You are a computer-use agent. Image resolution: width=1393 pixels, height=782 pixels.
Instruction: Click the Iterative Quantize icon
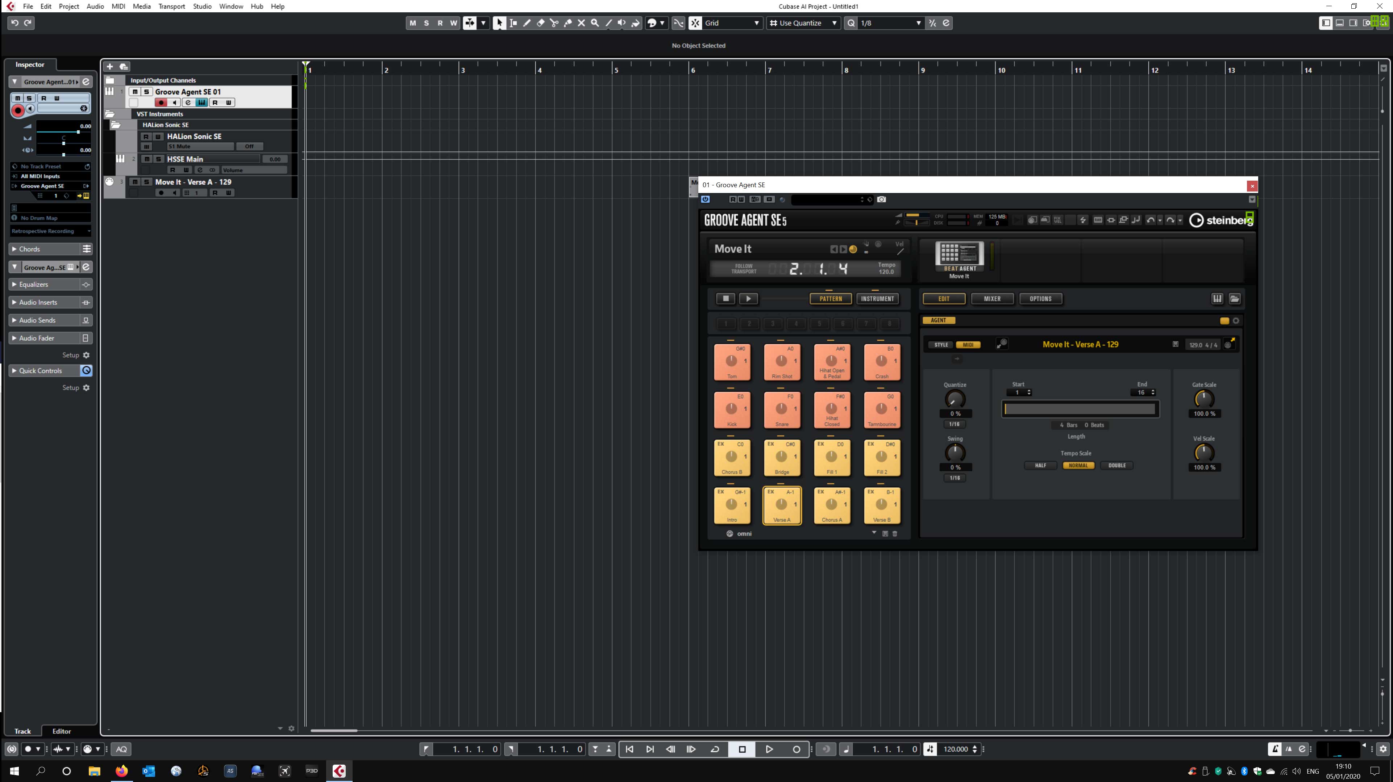(x=932, y=23)
